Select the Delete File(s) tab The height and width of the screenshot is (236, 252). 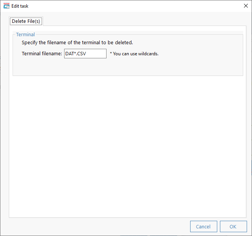click(x=26, y=21)
